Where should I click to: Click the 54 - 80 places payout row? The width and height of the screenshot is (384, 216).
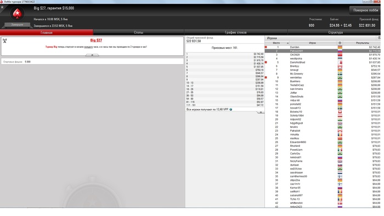pyautogui.click(x=225, y=99)
